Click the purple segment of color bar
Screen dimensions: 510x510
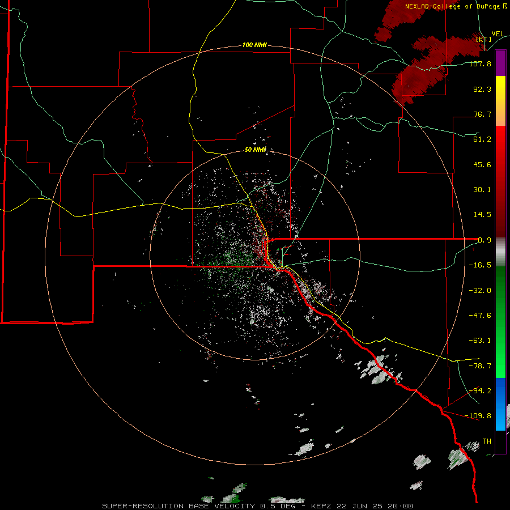click(500, 63)
